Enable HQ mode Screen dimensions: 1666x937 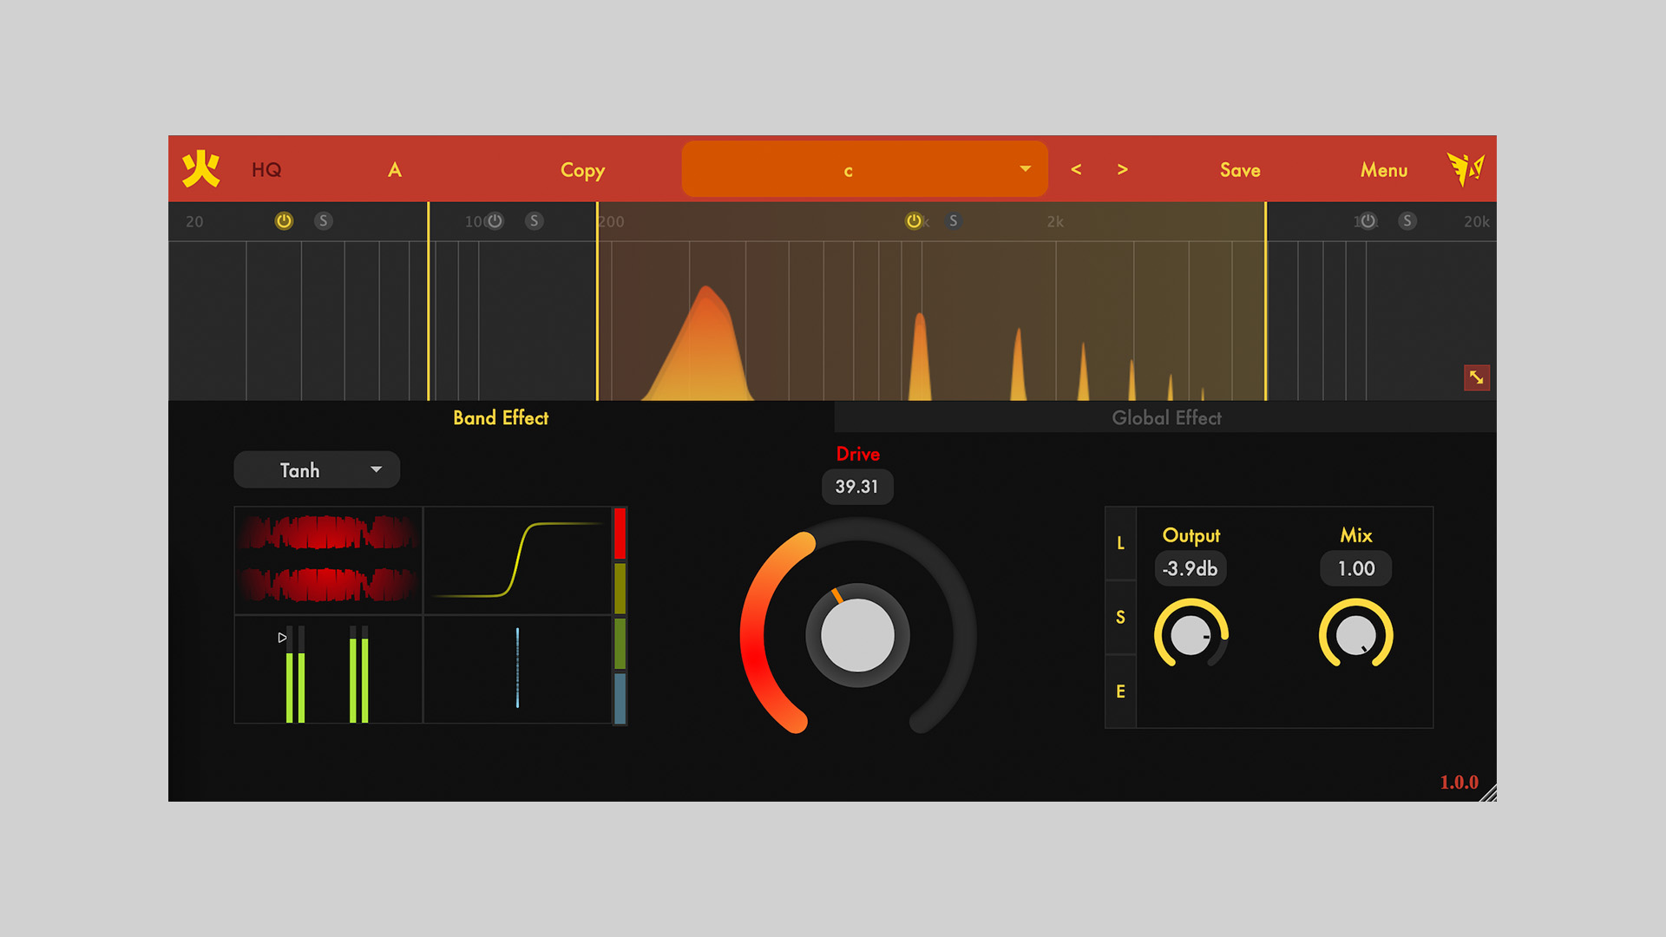pos(266,170)
